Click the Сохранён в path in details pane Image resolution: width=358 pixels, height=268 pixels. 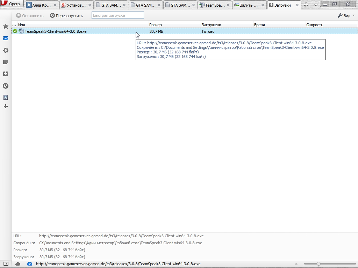121,243
